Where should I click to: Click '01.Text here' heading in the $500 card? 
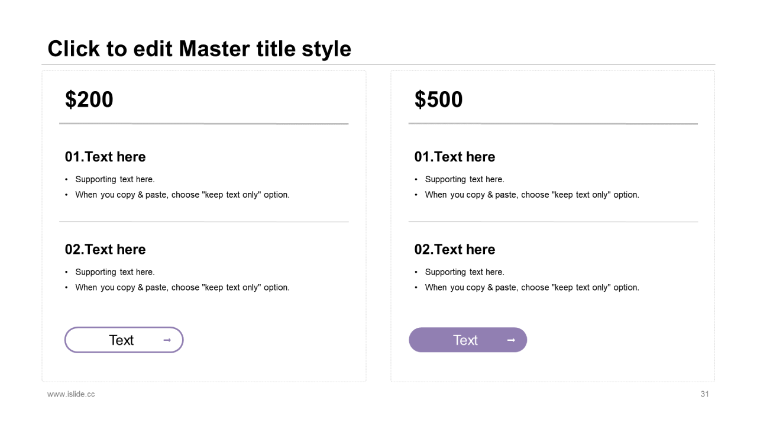[455, 157]
